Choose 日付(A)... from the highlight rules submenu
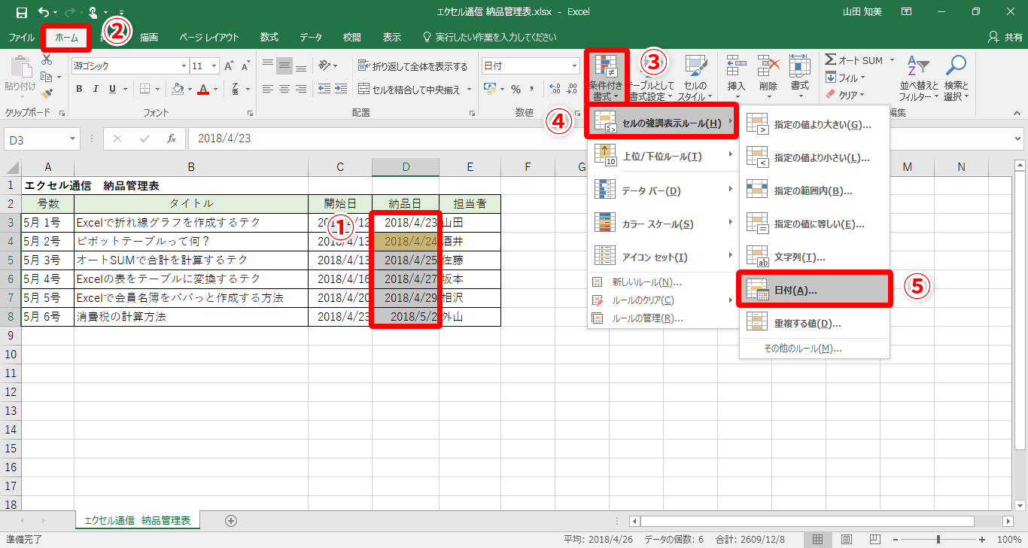1028x548 pixels. (815, 289)
